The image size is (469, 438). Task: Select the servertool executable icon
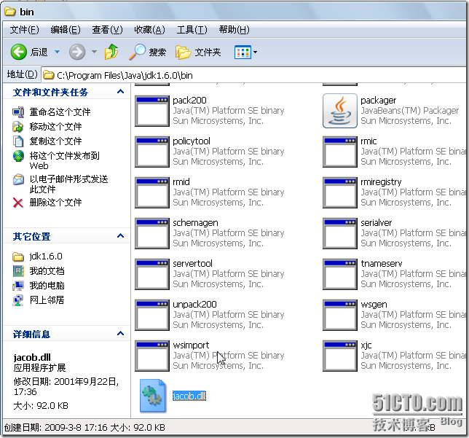click(152, 274)
